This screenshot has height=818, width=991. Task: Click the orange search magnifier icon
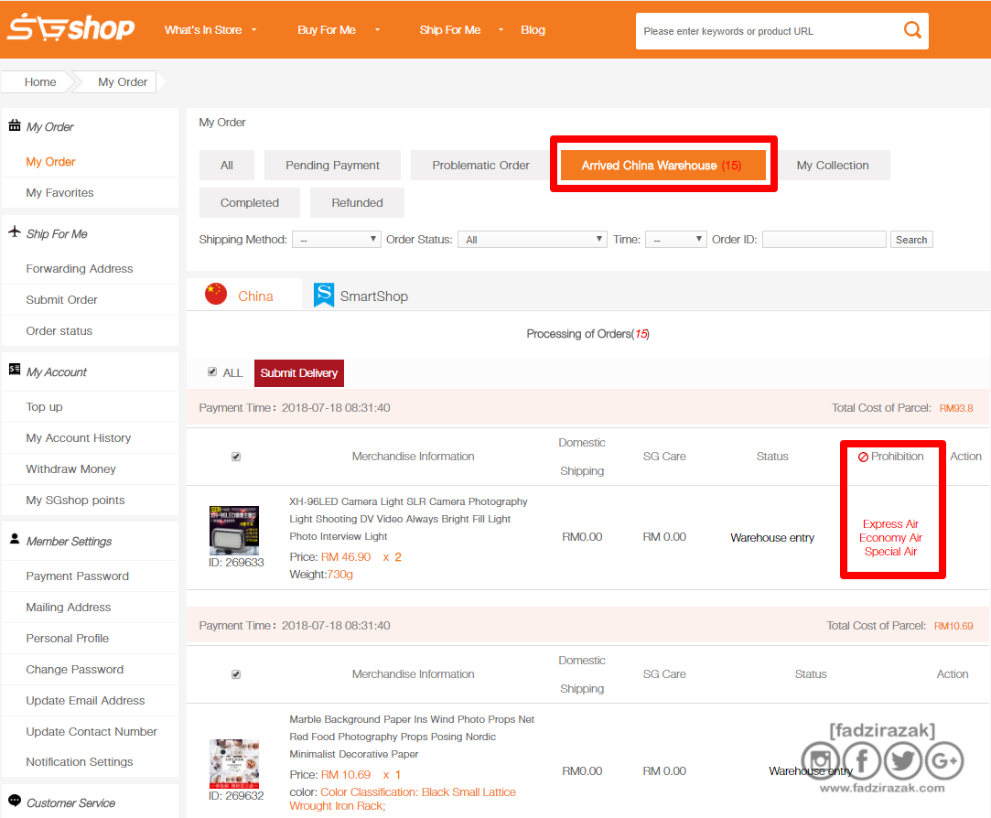tap(912, 29)
